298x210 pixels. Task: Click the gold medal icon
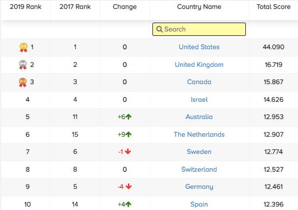click(x=23, y=47)
